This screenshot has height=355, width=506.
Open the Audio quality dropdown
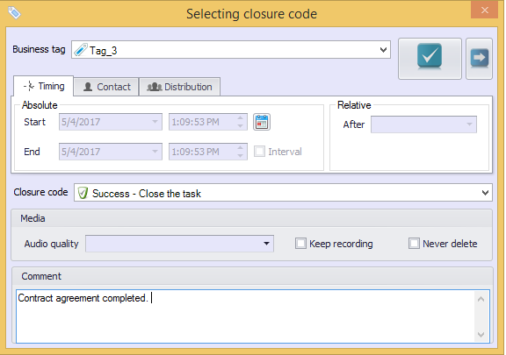(266, 244)
